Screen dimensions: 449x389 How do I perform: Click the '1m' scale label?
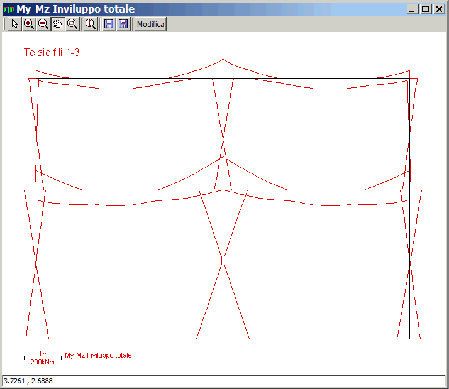tap(43, 354)
